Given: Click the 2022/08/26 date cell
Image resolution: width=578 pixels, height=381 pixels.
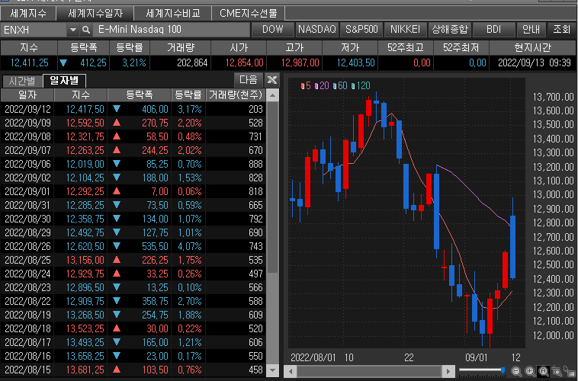Looking at the screenshot, I should pyautogui.click(x=27, y=246).
